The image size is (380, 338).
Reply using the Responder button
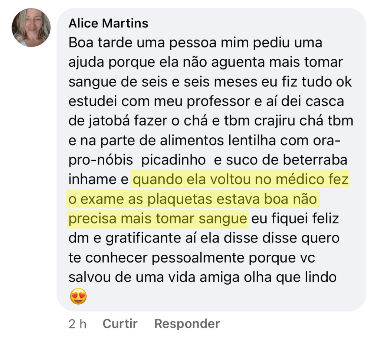tap(187, 324)
